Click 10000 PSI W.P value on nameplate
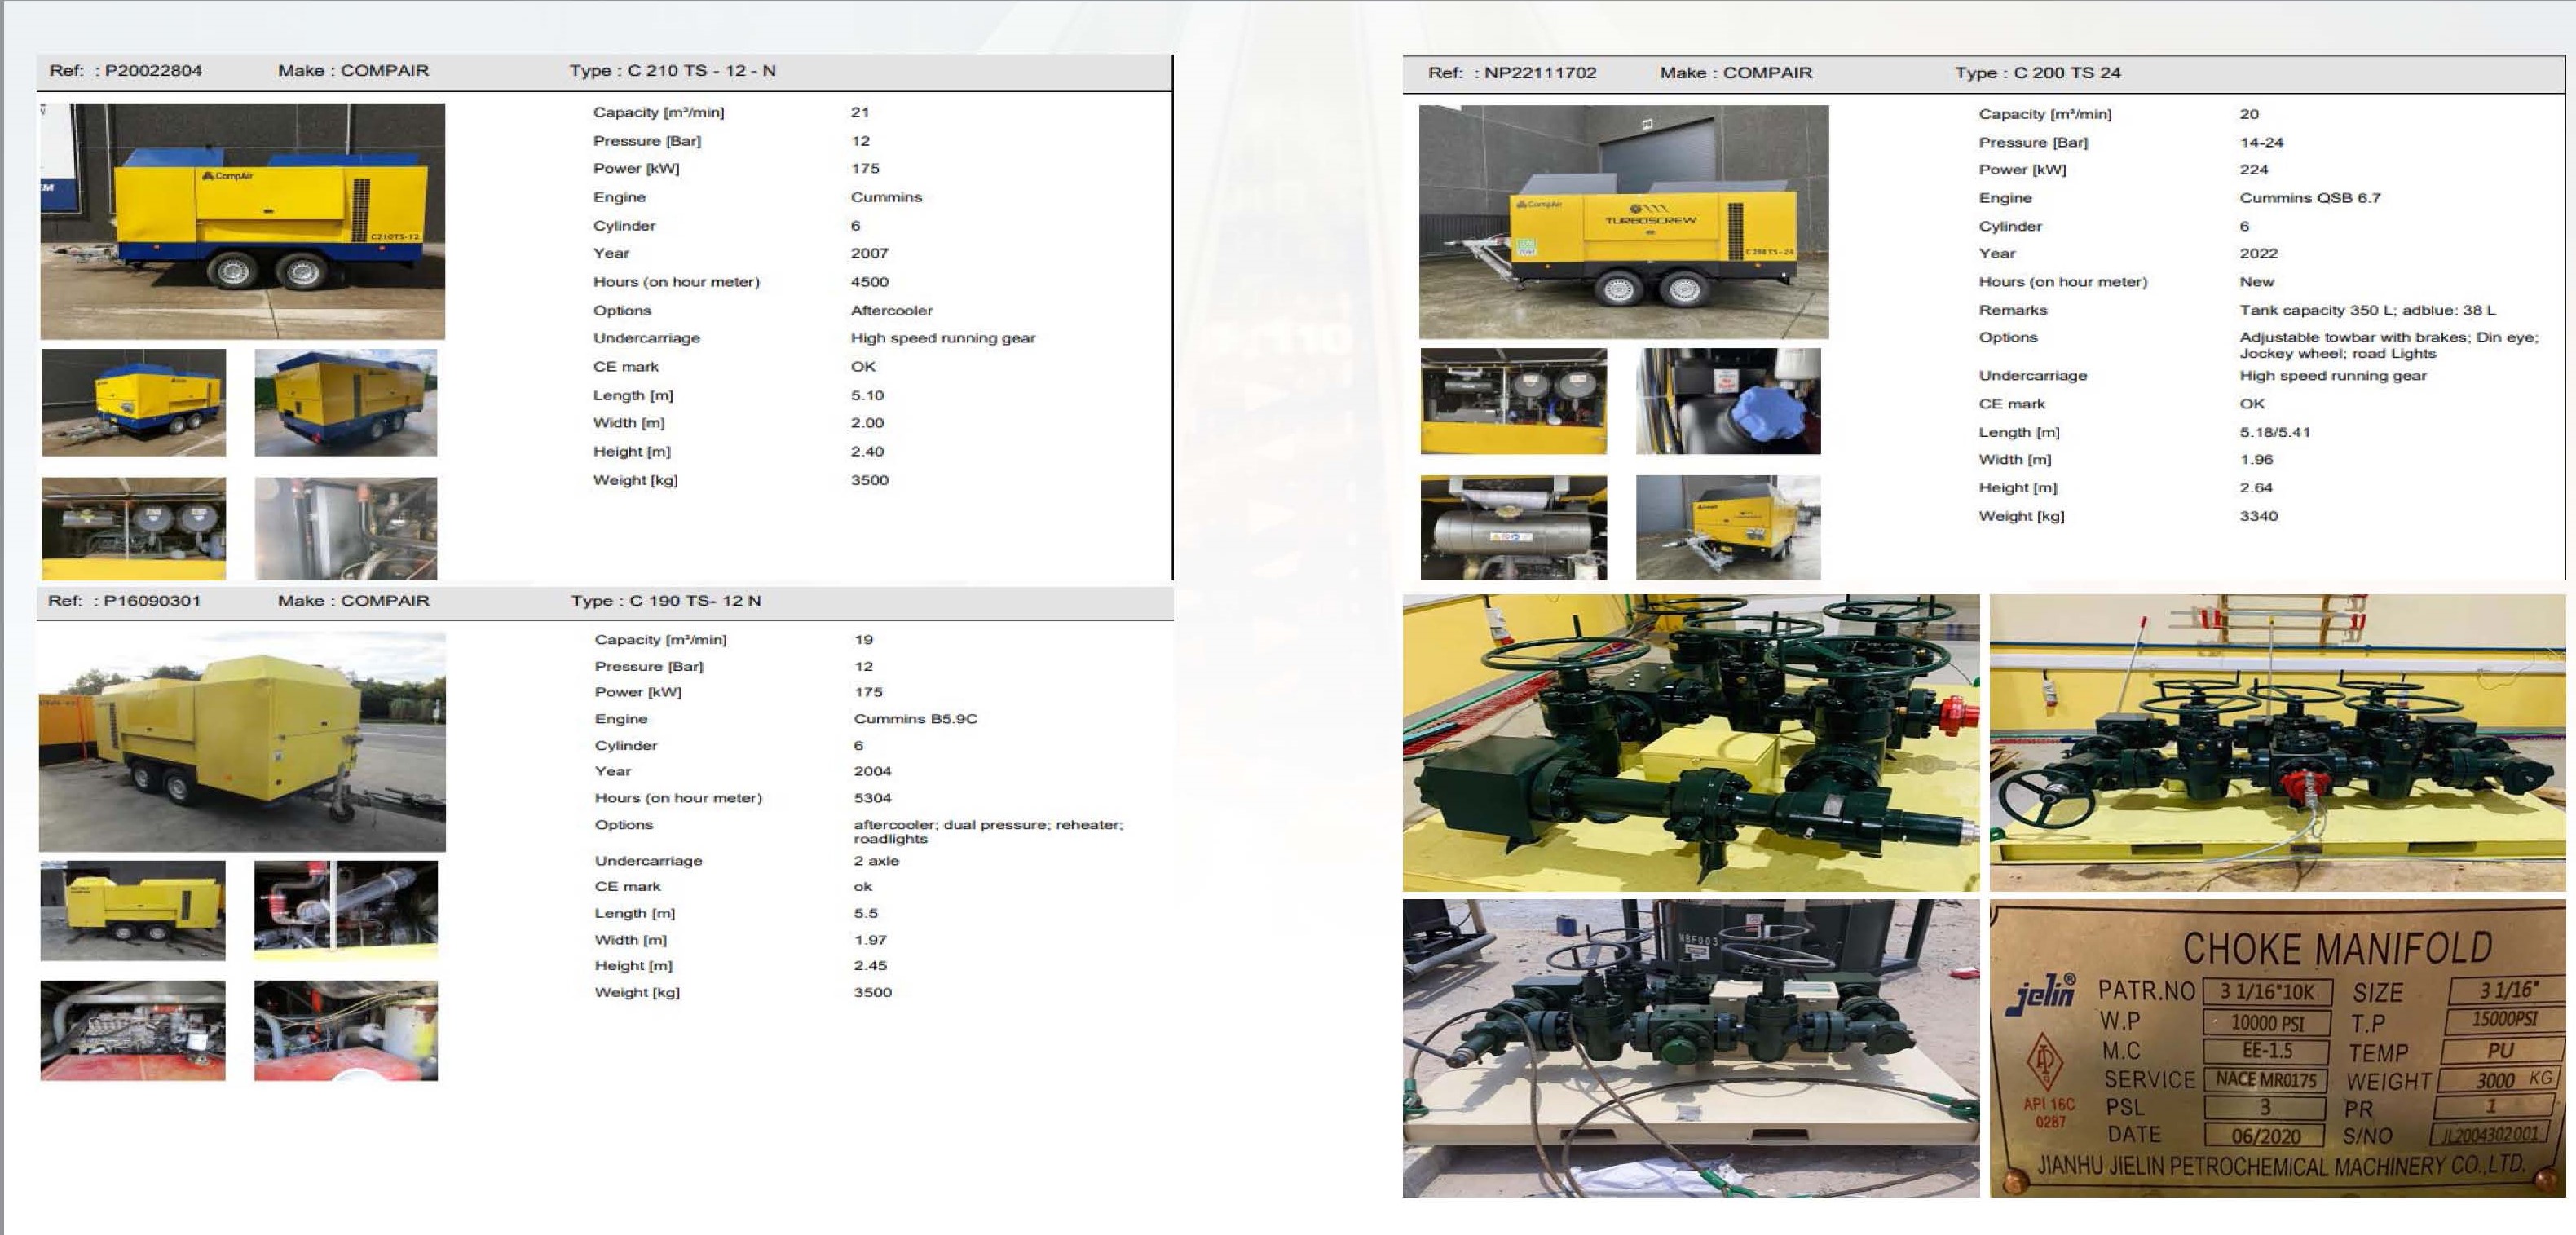This screenshot has width=2576, height=1235. coord(2266,1022)
